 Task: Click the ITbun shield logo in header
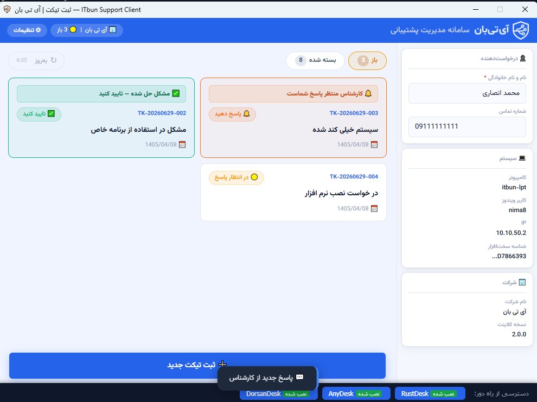click(x=521, y=30)
